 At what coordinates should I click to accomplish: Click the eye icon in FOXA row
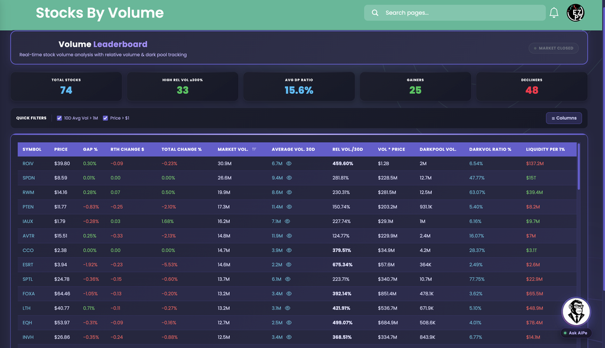[289, 294]
